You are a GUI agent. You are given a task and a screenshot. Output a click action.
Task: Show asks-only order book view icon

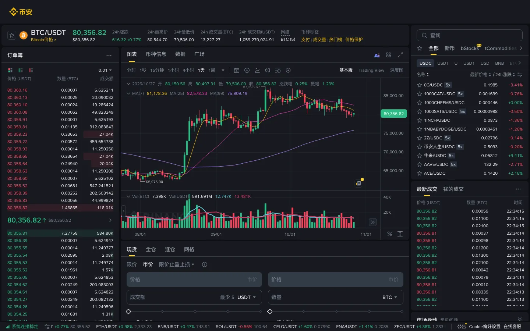pyautogui.click(x=31, y=70)
